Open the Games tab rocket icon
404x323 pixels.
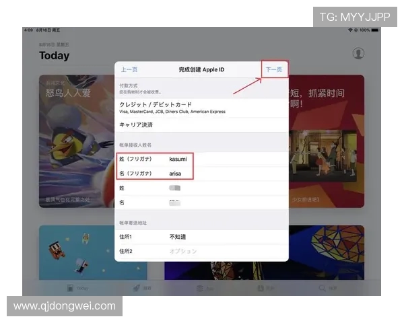coord(135,287)
